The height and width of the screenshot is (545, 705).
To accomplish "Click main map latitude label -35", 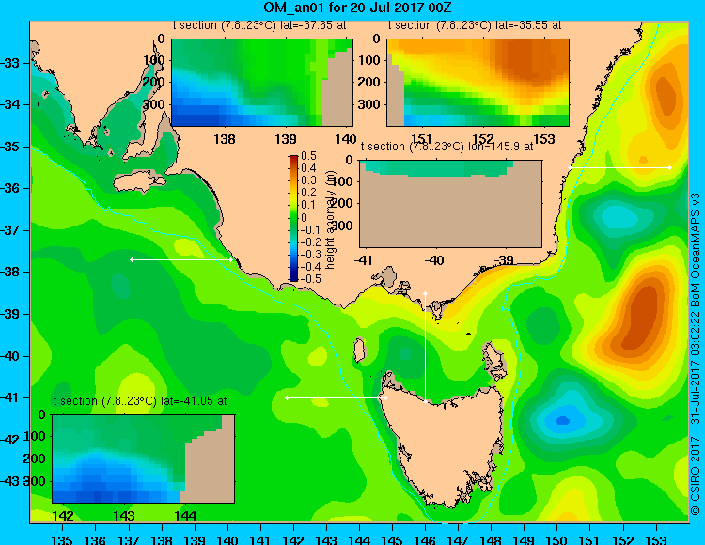I will click(x=10, y=147).
